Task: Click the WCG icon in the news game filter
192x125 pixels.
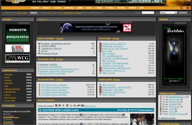Action: pyautogui.click(x=83, y=105)
